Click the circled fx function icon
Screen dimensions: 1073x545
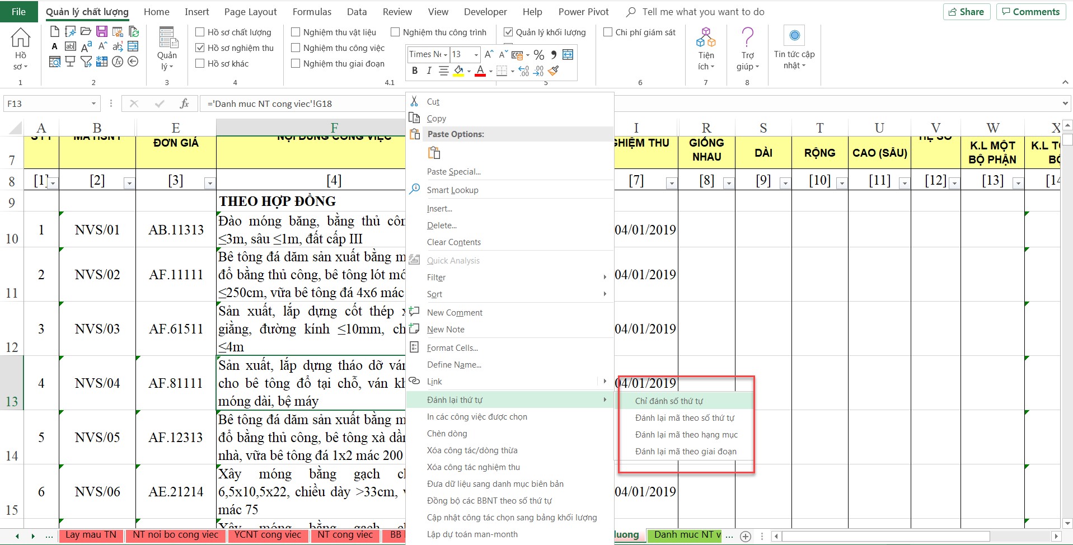click(118, 62)
